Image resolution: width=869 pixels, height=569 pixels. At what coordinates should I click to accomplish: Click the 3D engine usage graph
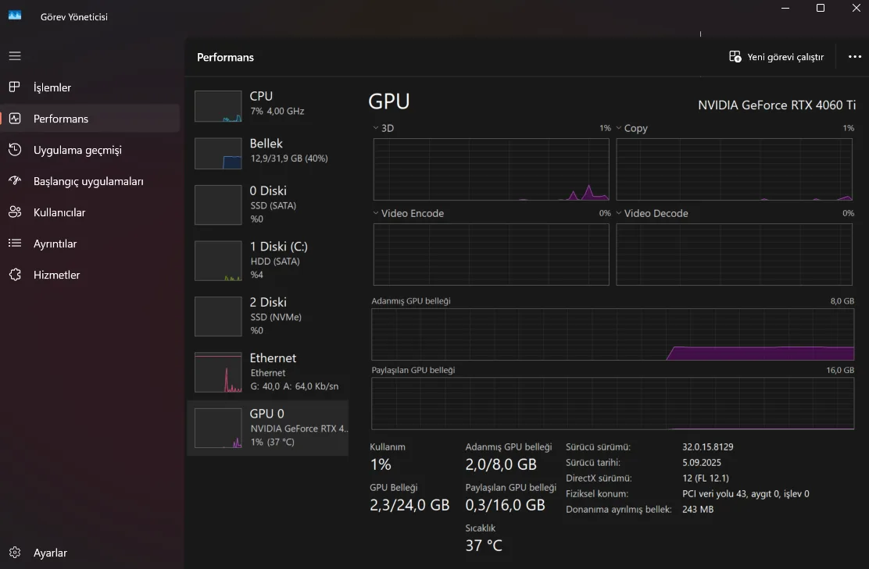coord(491,169)
